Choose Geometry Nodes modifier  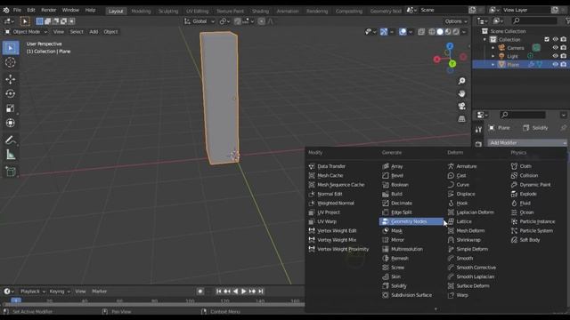411,221
